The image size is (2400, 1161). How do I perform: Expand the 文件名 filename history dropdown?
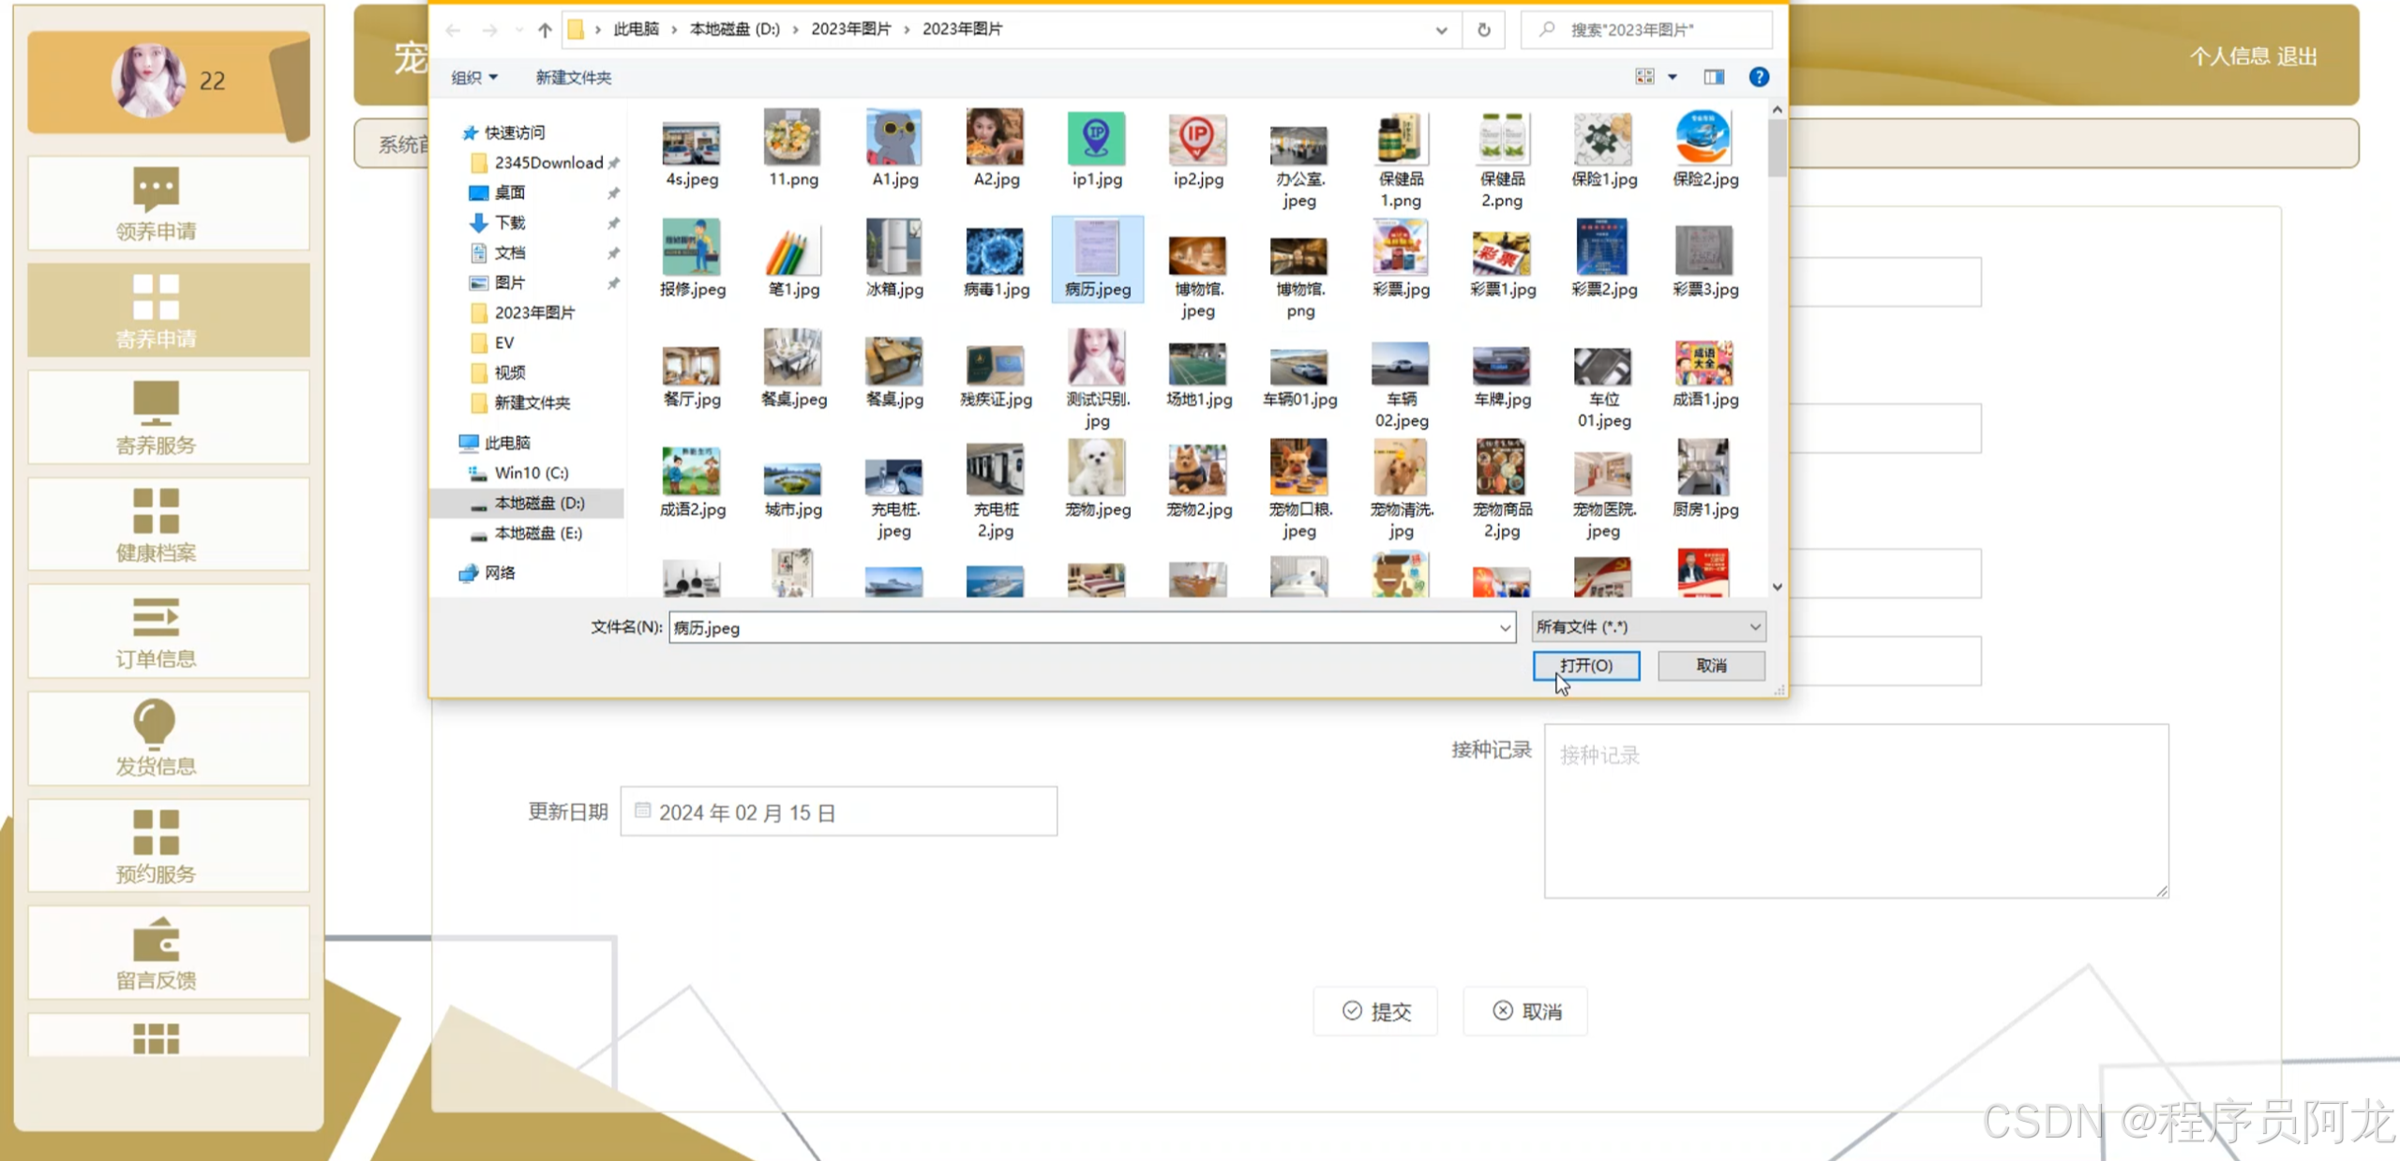pos(1504,627)
